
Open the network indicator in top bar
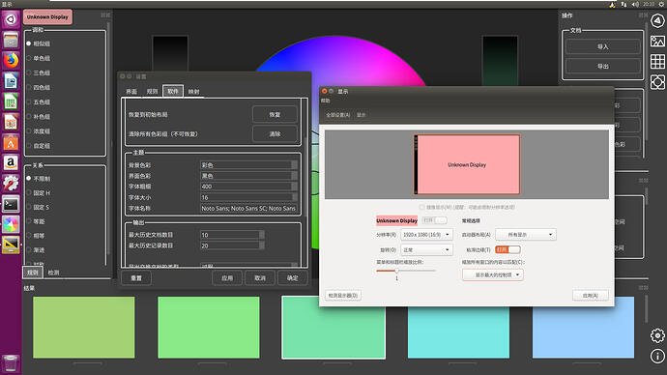coord(623,4)
